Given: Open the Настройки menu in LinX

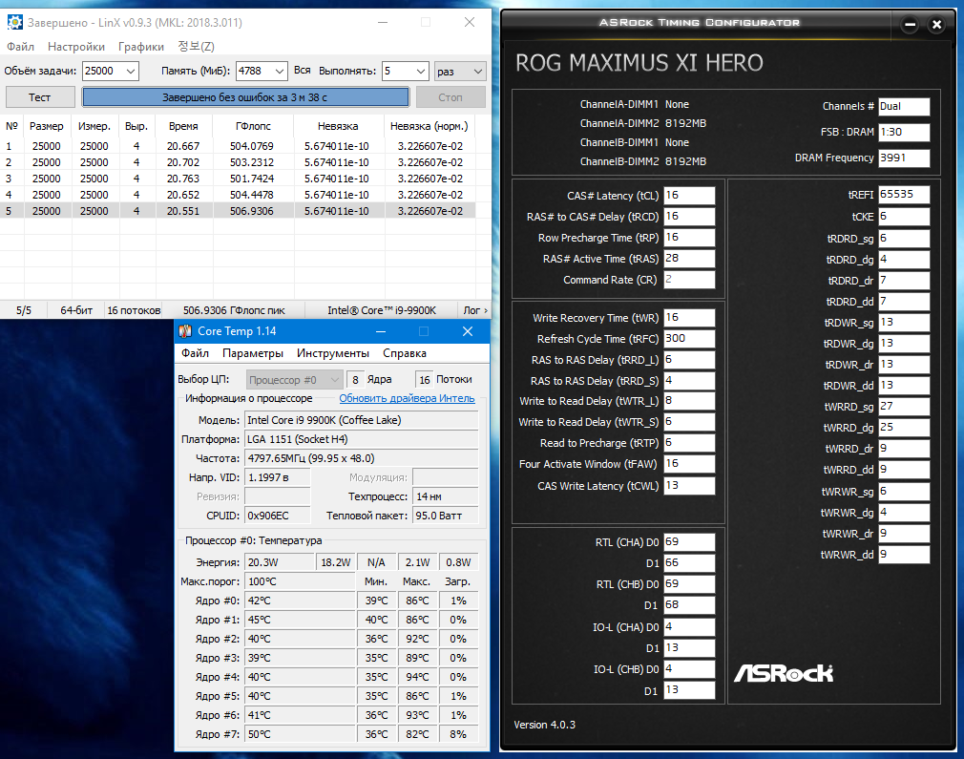Looking at the screenshot, I should [x=76, y=47].
